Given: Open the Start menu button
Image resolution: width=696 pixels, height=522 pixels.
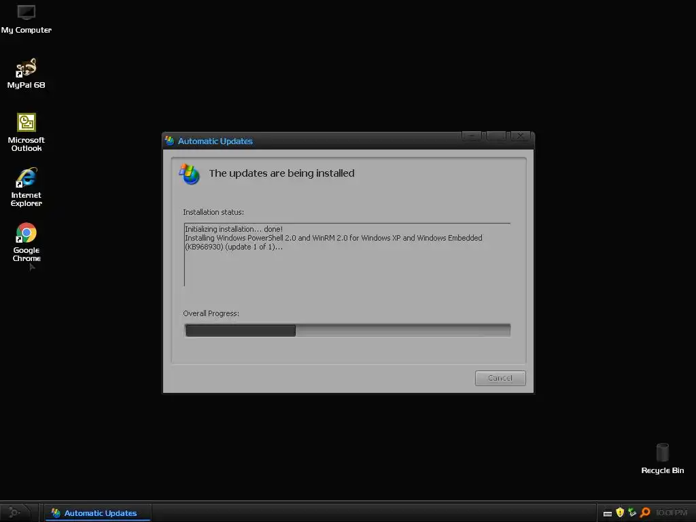Looking at the screenshot, I should 16,512.
